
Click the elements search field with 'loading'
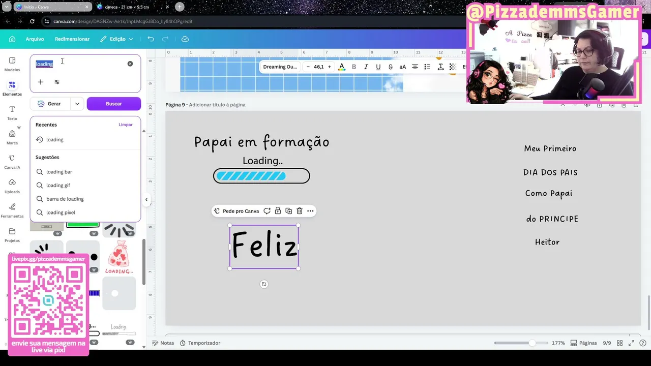click(79, 64)
